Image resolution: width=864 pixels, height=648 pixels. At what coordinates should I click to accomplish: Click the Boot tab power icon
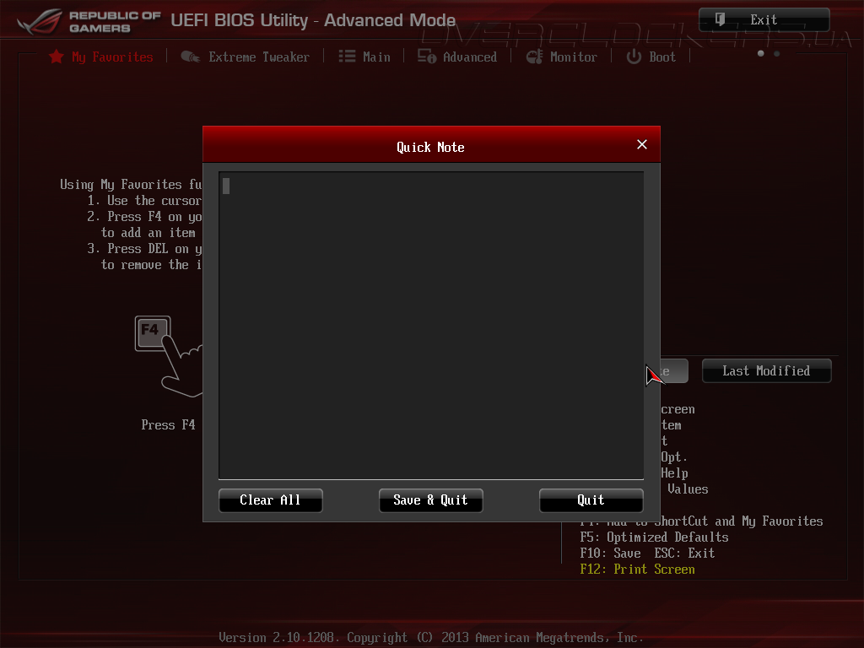click(x=634, y=57)
